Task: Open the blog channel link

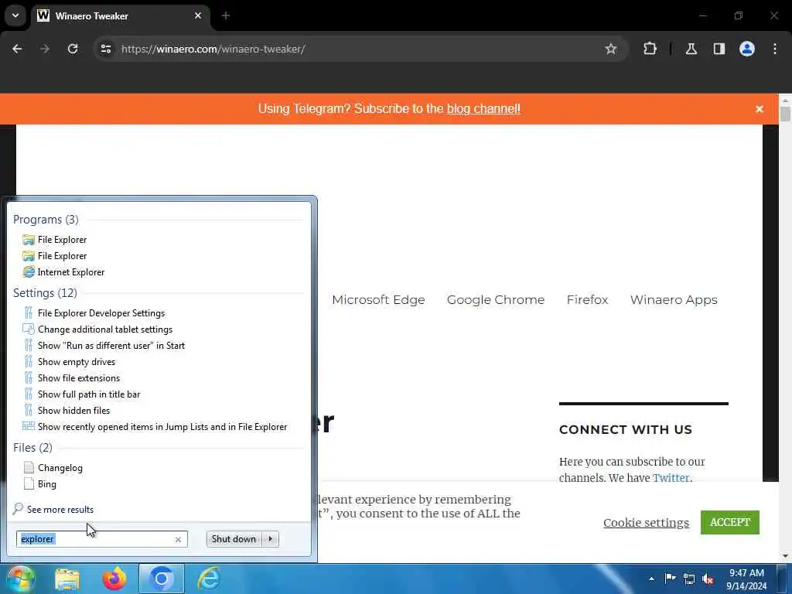Action: [x=483, y=108]
